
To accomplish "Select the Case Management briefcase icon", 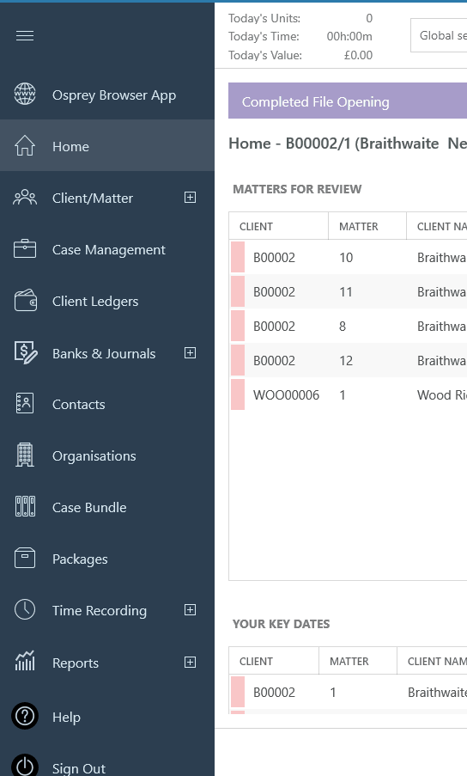I will tap(25, 249).
